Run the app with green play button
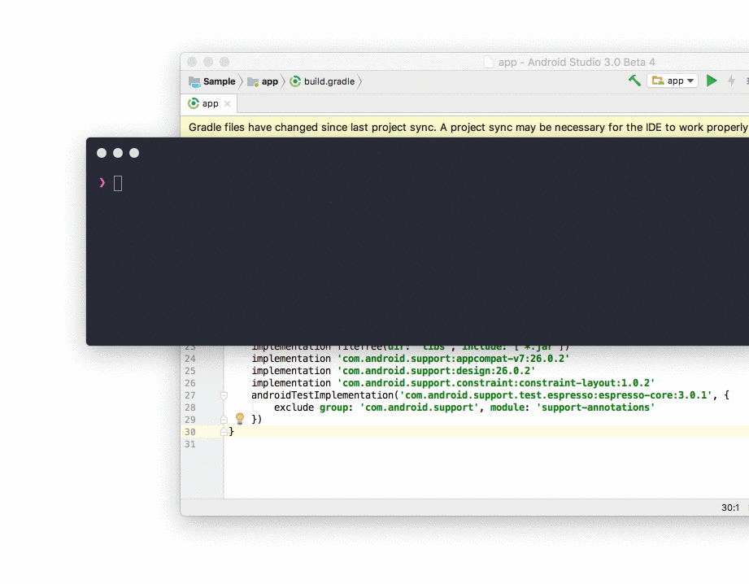 (712, 81)
